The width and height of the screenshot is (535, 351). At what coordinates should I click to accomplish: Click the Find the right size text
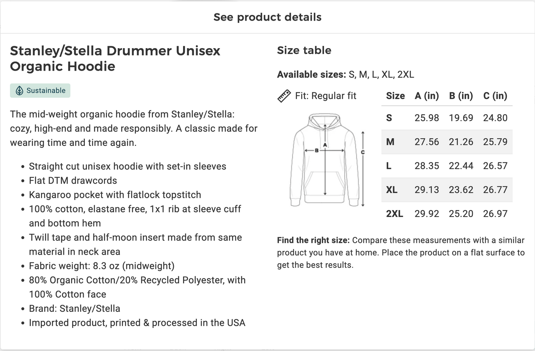tap(313, 240)
